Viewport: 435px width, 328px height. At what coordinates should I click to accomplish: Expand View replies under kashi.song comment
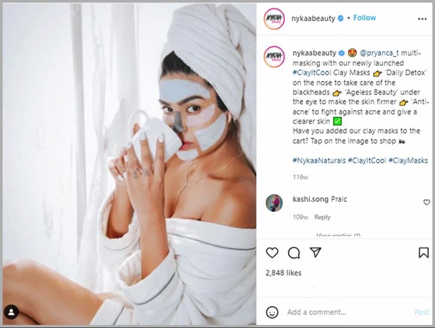pyautogui.click(x=338, y=235)
